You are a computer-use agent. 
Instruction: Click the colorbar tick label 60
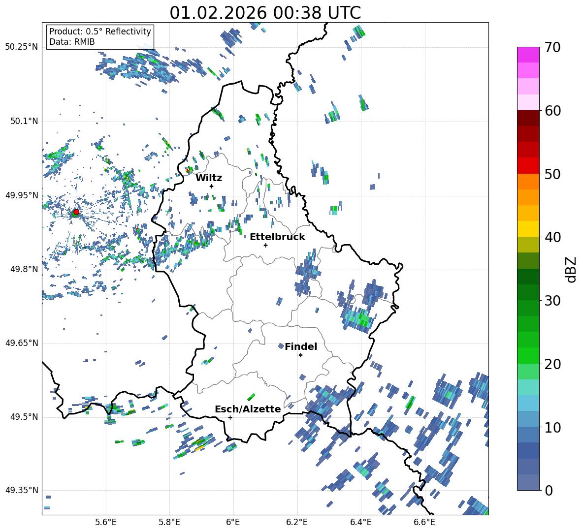click(552, 111)
